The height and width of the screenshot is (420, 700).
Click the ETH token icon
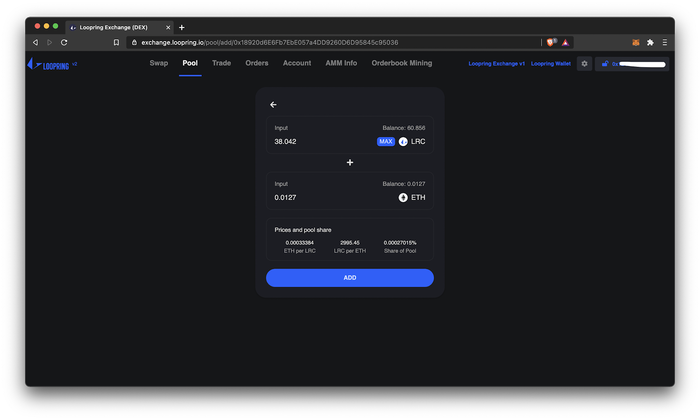click(x=403, y=198)
